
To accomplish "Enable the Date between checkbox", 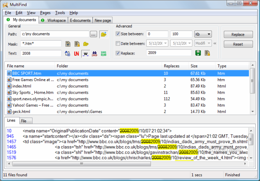I will pyautogui.click(x=118, y=43).
